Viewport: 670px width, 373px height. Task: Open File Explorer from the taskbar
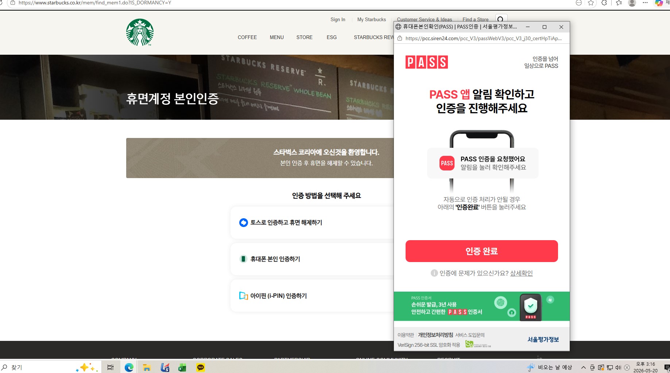click(147, 368)
